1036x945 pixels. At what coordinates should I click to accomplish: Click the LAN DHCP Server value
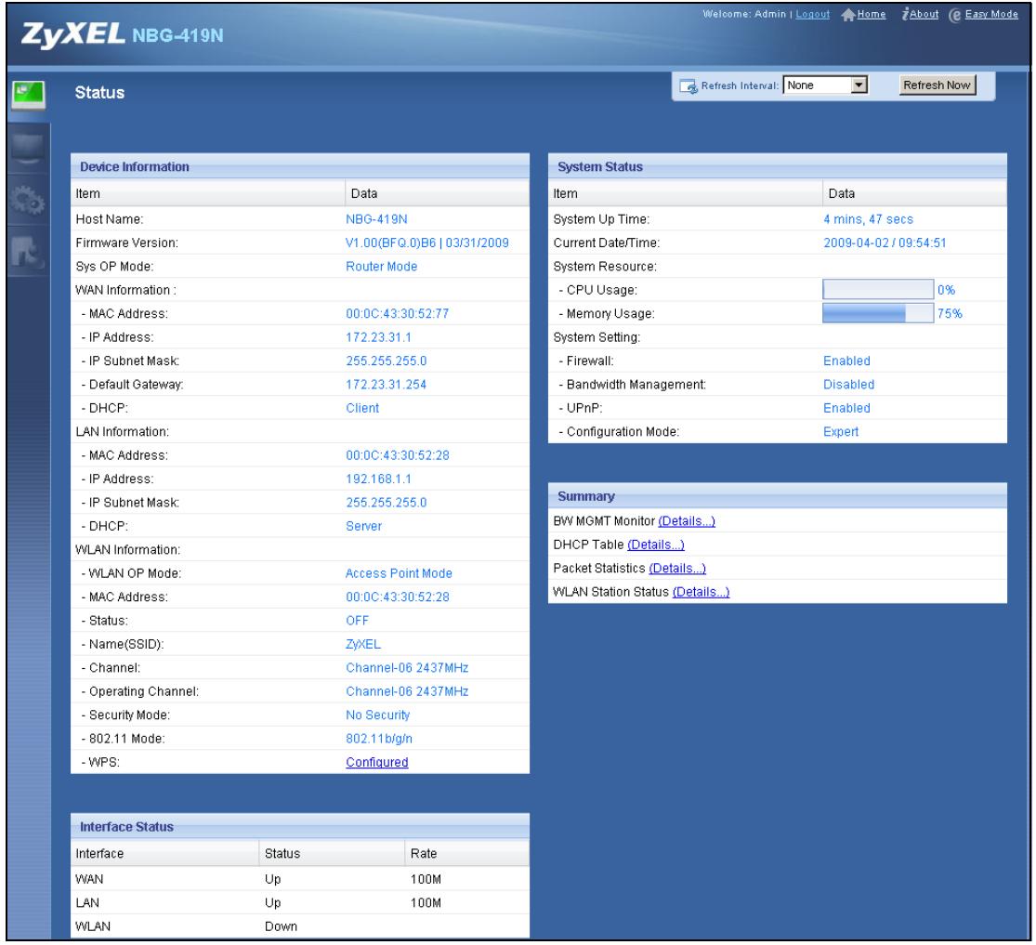(363, 527)
